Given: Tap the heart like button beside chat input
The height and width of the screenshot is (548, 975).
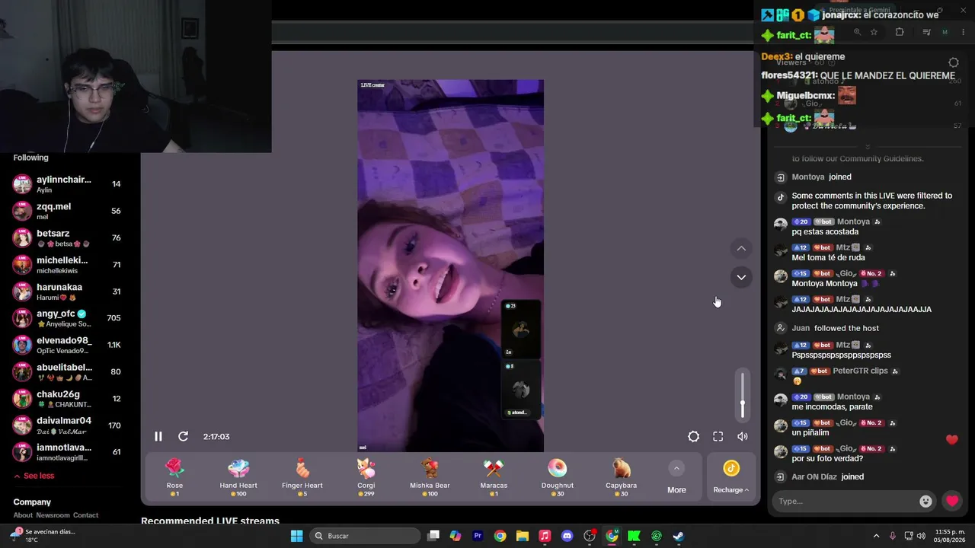Looking at the screenshot, I should [952, 501].
